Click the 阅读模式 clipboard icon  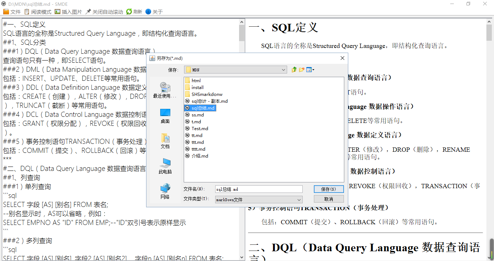27,12
